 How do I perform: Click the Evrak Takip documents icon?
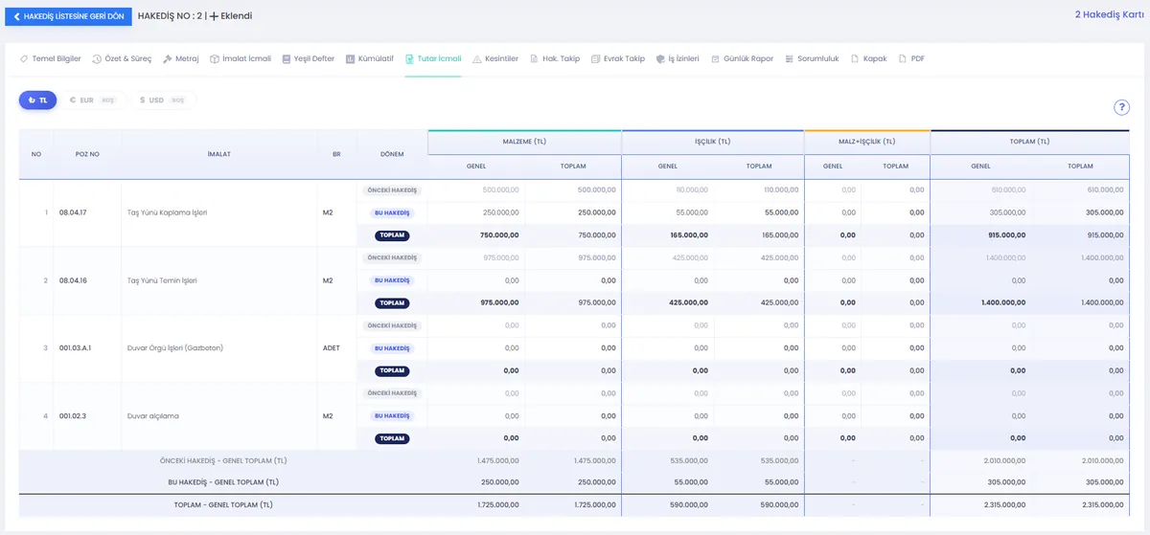(596, 58)
